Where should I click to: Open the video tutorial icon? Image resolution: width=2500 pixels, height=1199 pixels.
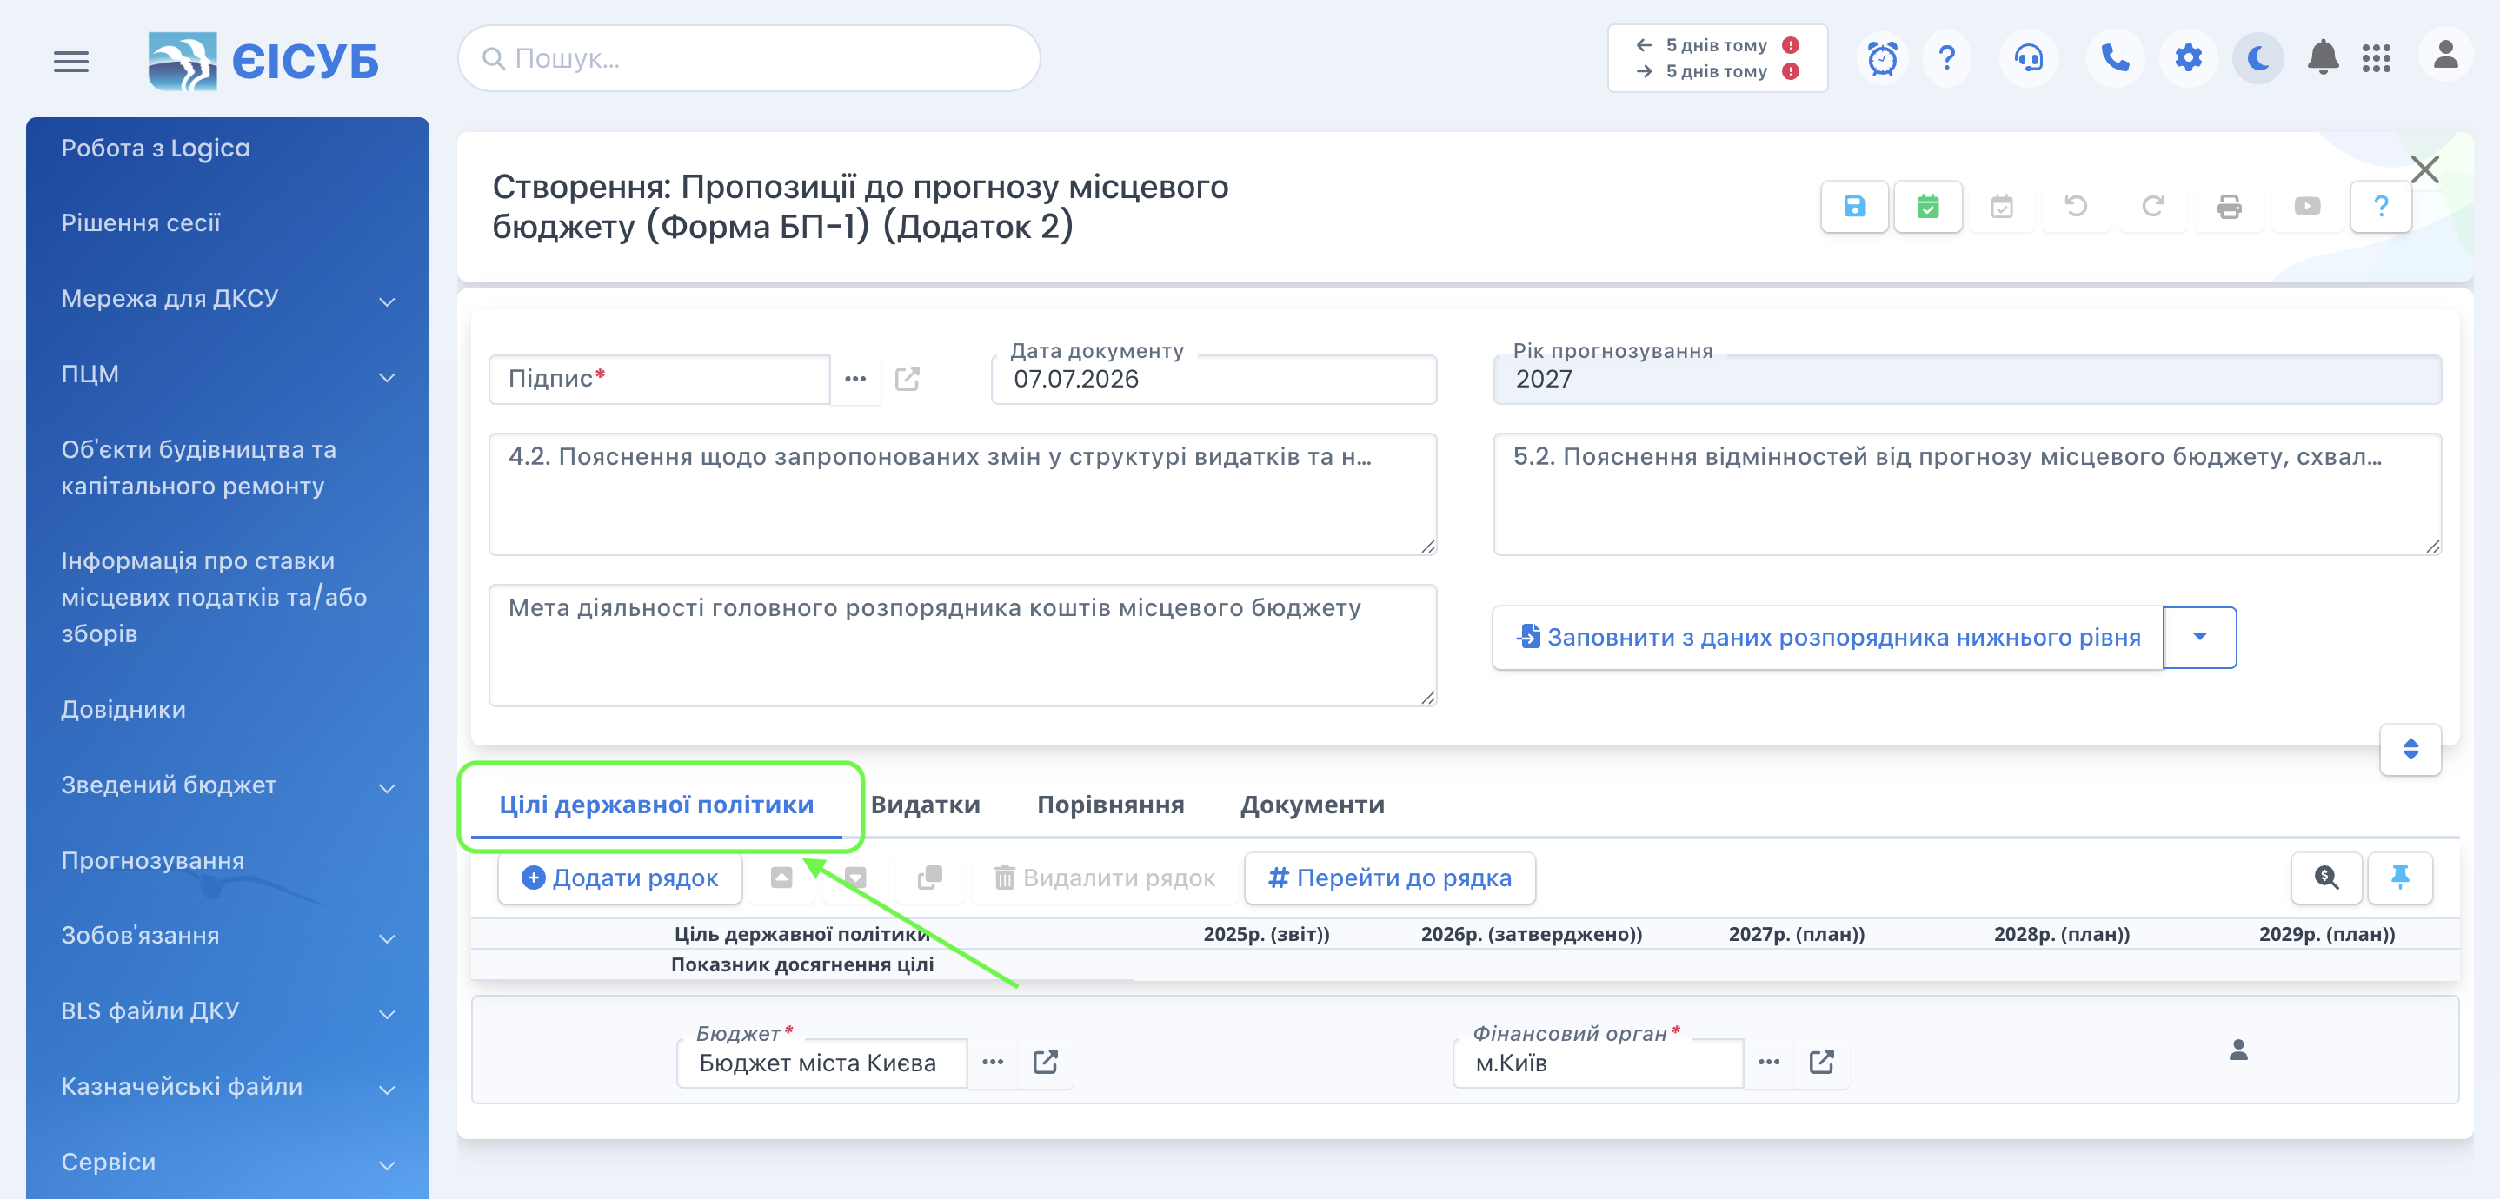2307,207
